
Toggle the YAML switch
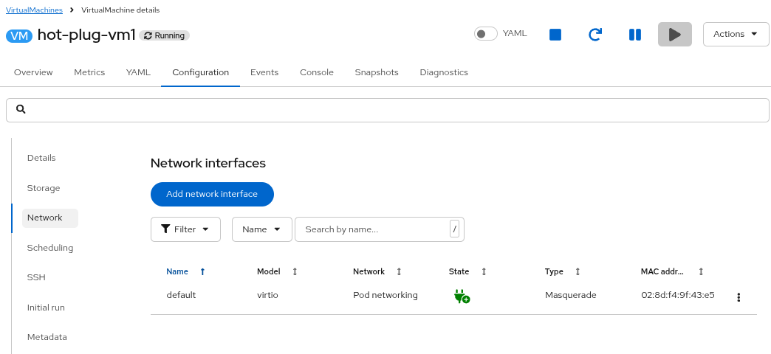485,34
